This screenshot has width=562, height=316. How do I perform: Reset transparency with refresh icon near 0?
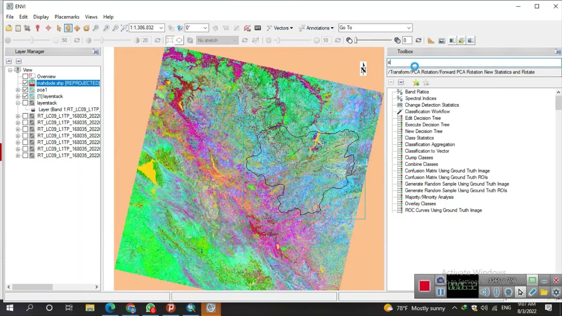coord(418,40)
